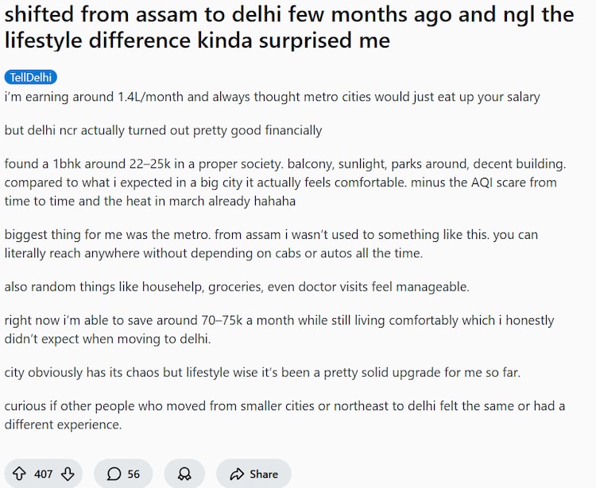Click the share arrow icon
This screenshot has width=596, height=488.
(x=236, y=474)
